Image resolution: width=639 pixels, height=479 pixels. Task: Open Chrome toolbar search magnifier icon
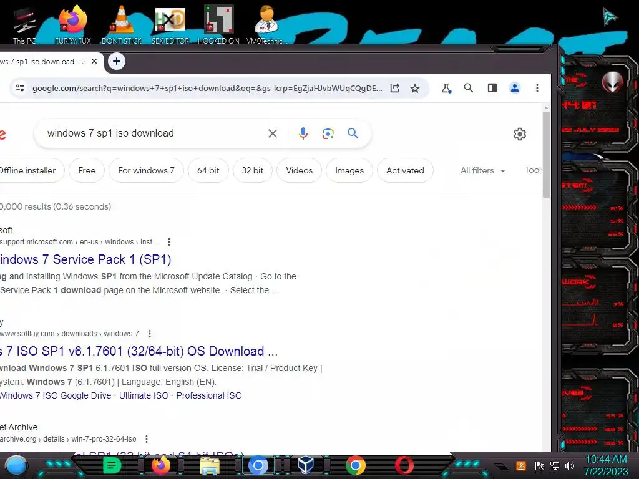coord(469,88)
